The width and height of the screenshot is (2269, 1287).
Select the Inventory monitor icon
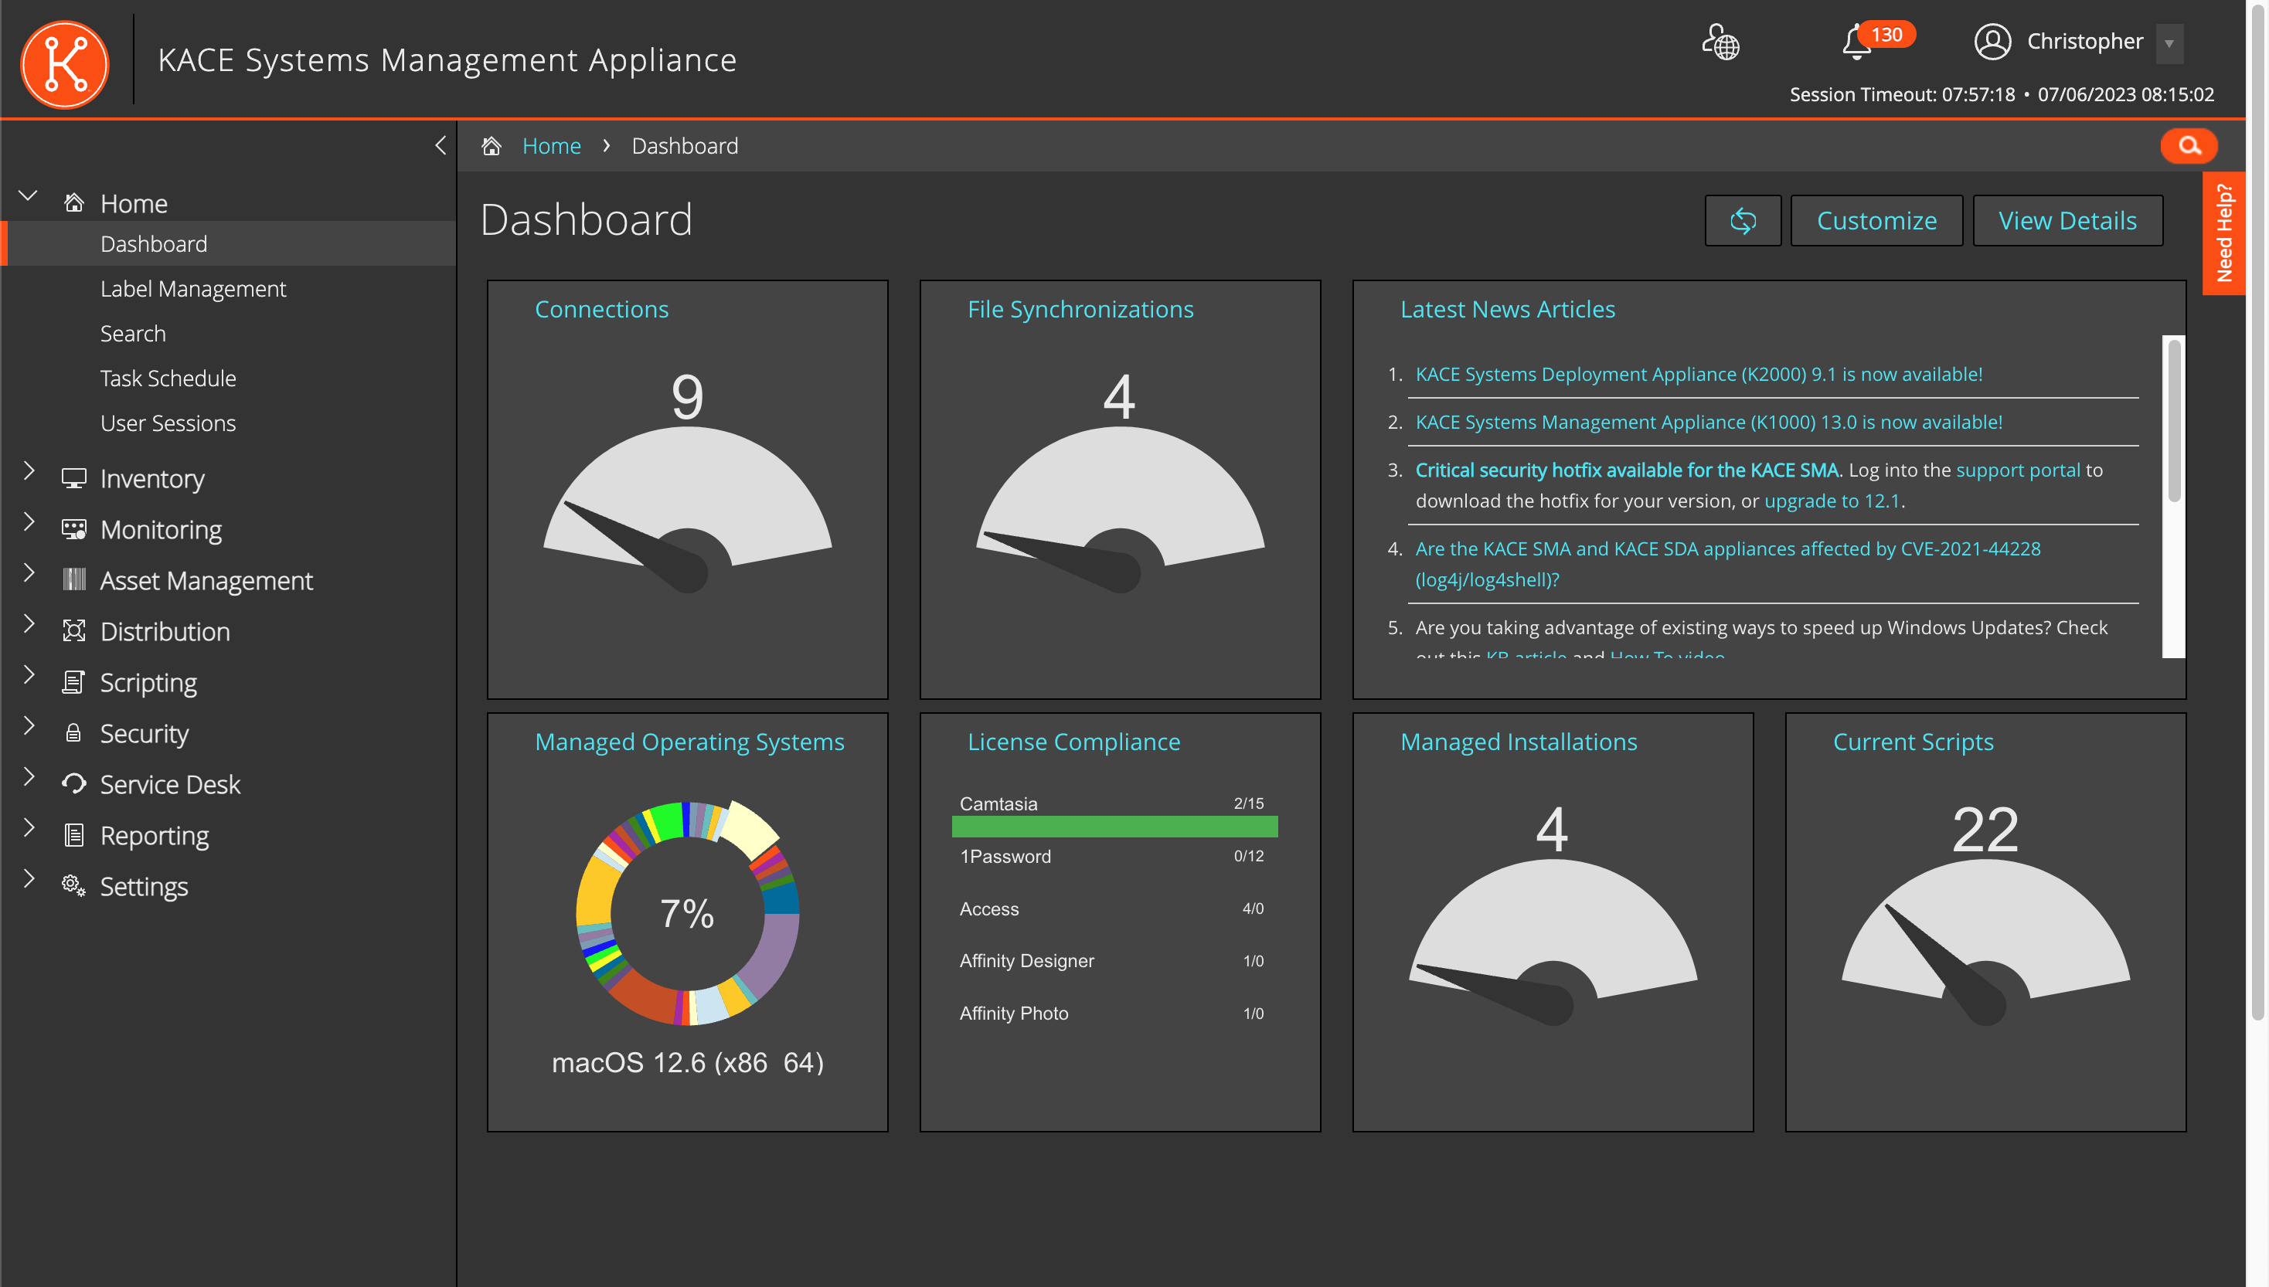tap(73, 478)
